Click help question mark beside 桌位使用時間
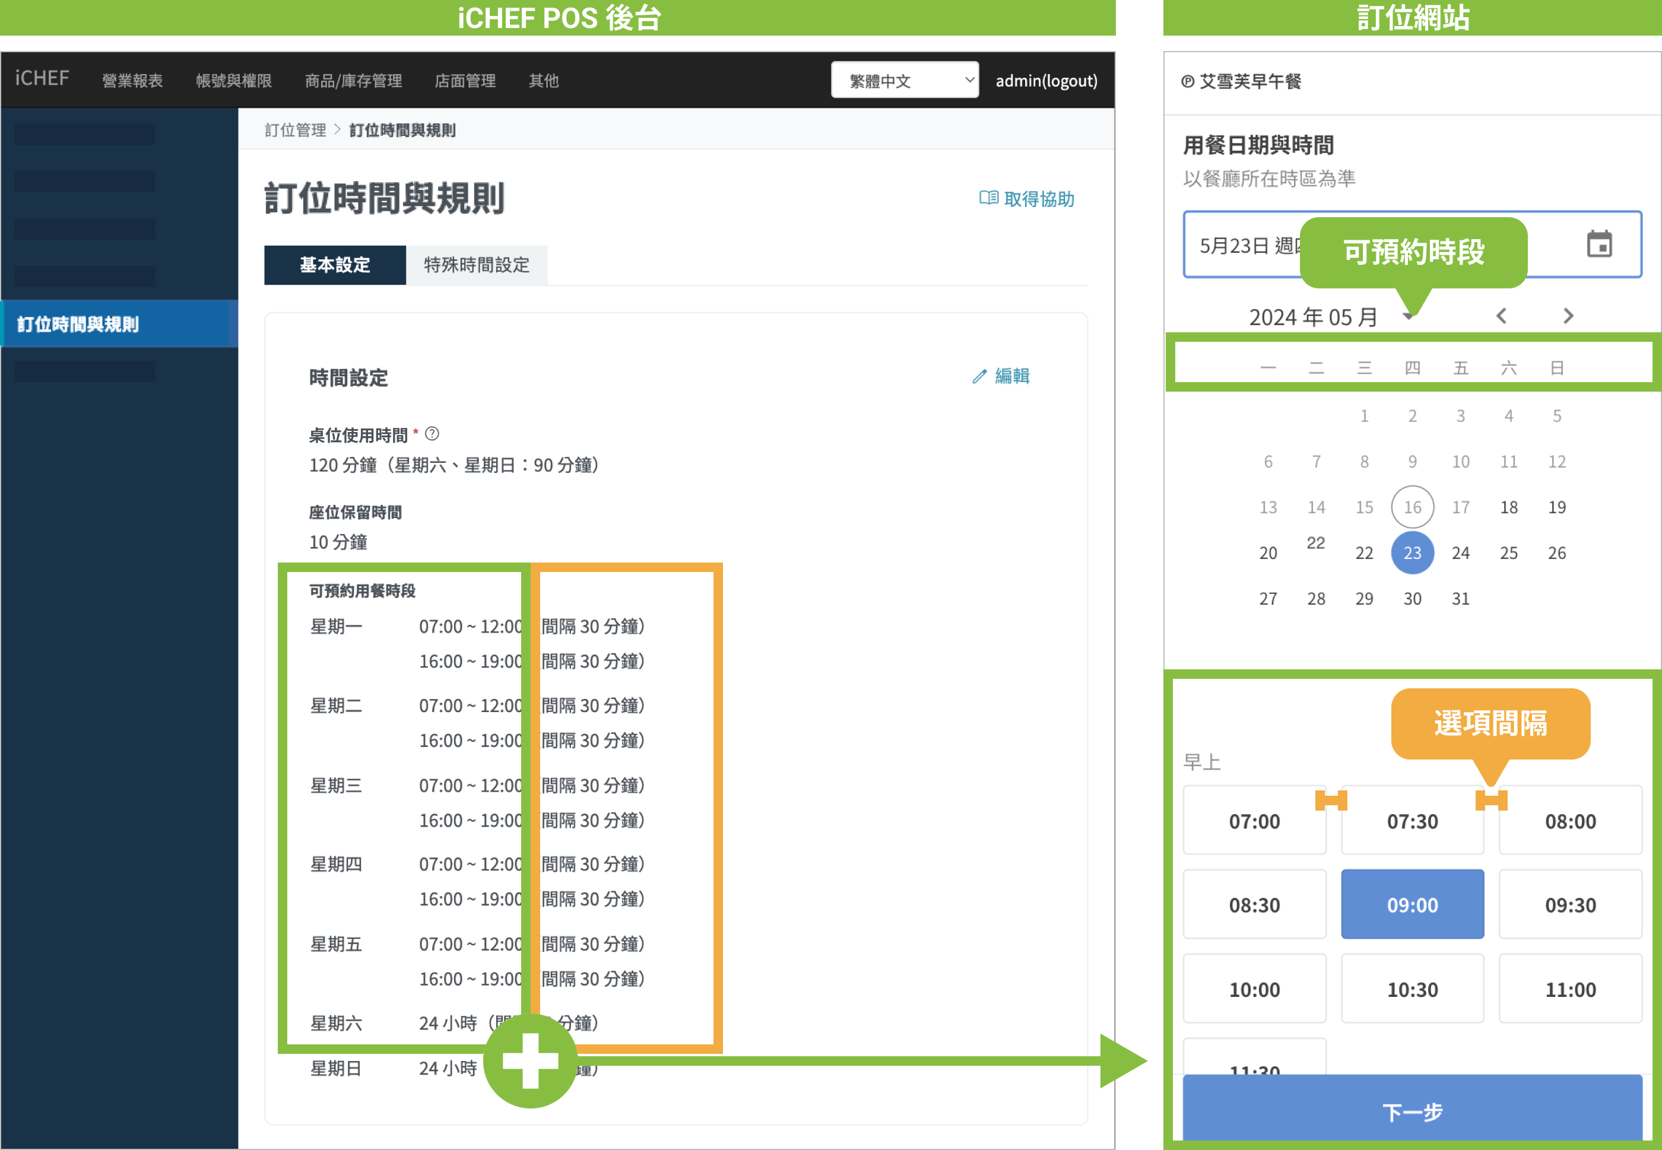This screenshot has height=1150, width=1662. tap(432, 434)
